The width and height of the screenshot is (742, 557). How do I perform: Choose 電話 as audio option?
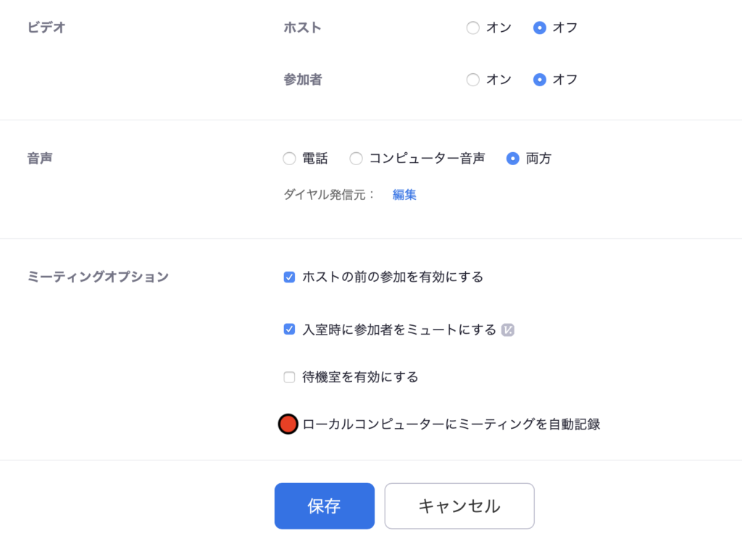tap(289, 159)
